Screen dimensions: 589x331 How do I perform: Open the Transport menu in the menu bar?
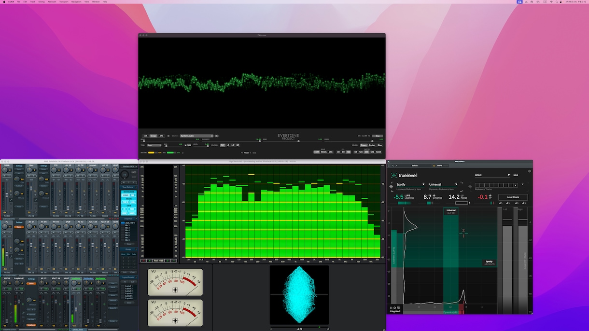coord(64,2)
